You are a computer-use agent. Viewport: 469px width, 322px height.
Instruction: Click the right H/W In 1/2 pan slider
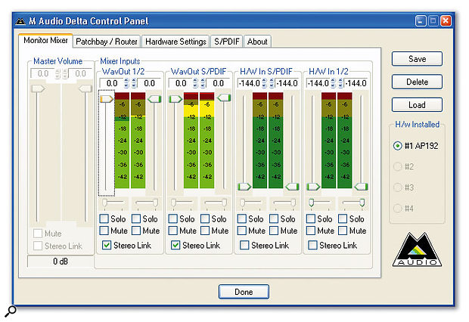353,203
